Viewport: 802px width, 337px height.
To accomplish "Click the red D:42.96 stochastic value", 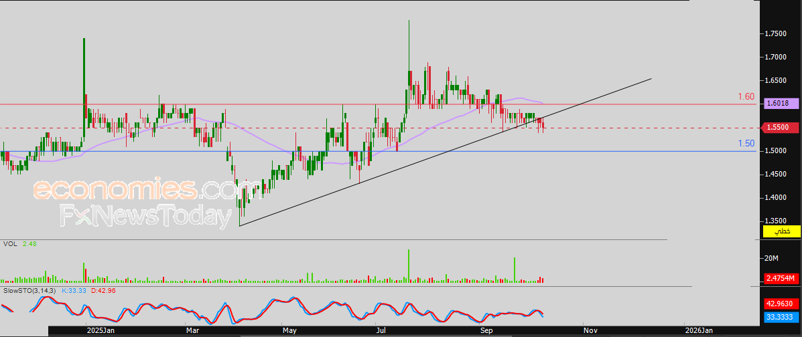I will coord(103,291).
